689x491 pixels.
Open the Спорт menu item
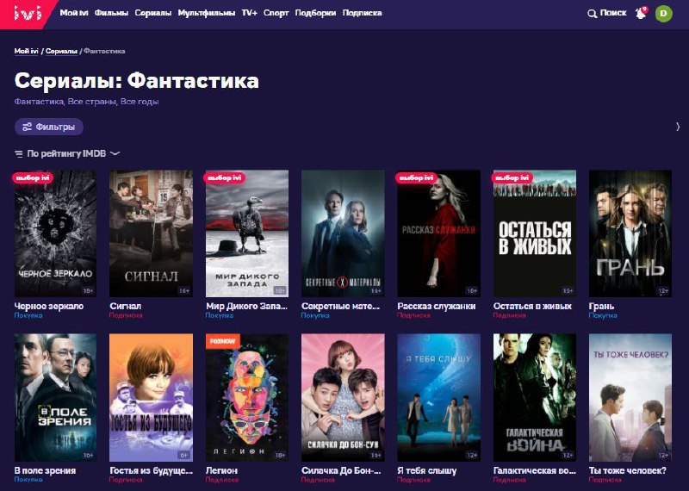pyautogui.click(x=276, y=13)
